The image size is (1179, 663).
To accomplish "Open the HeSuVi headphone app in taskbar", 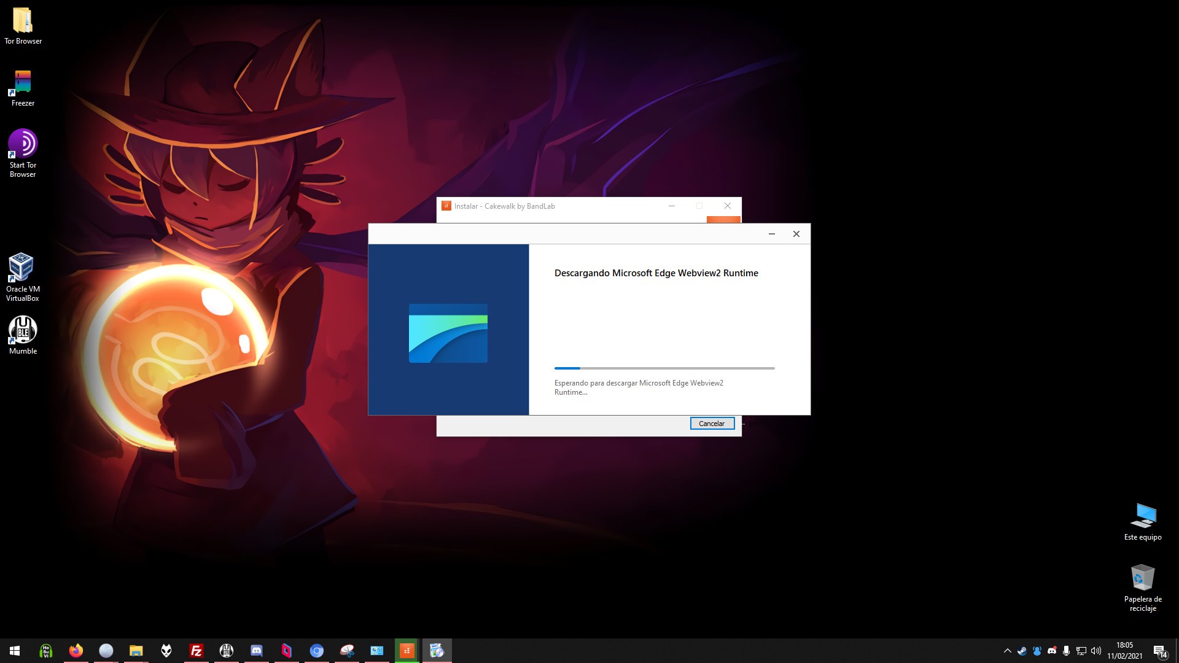I will pos(45,651).
